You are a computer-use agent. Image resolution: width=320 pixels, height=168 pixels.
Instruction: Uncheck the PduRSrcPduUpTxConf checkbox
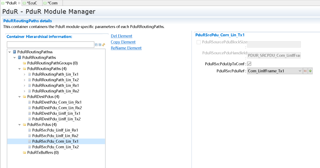[x=249, y=64]
